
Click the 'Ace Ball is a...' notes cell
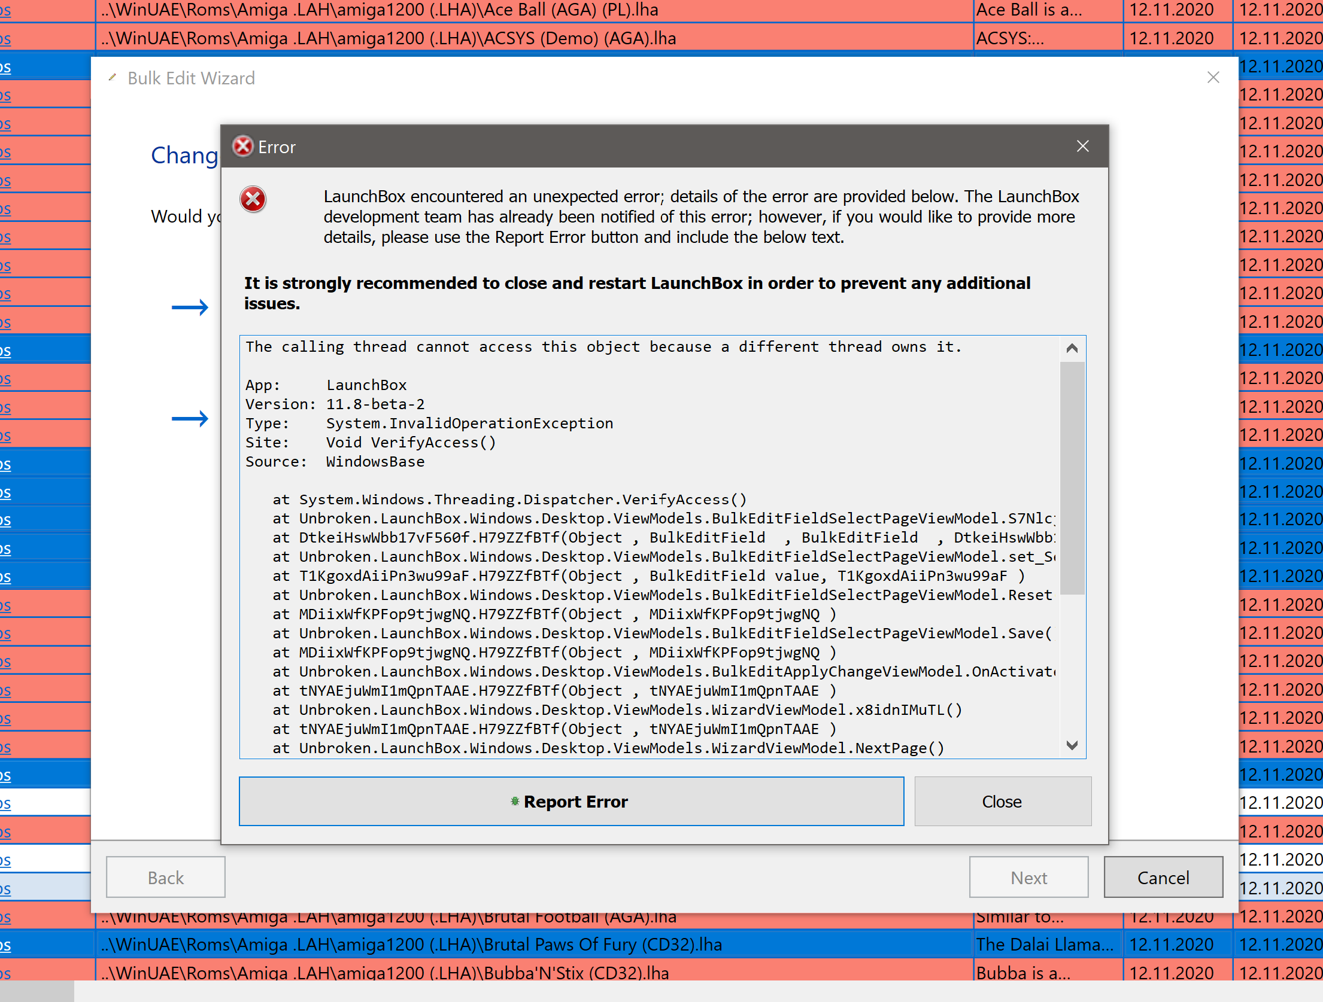[1048, 10]
